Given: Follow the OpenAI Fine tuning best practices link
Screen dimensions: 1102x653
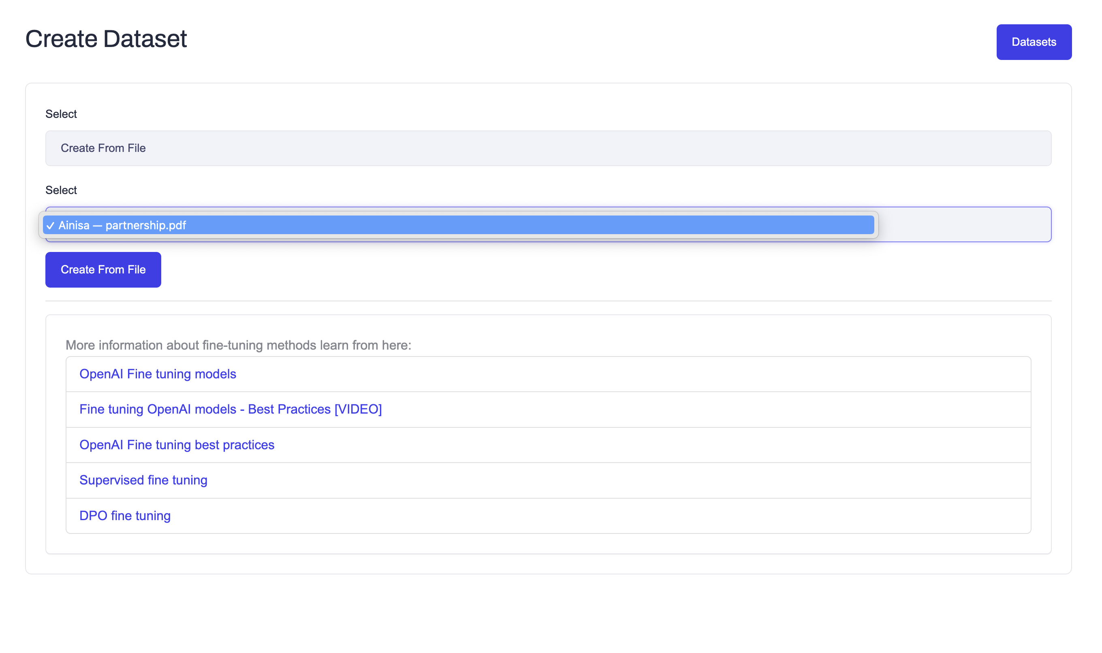Looking at the screenshot, I should click(x=177, y=445).
